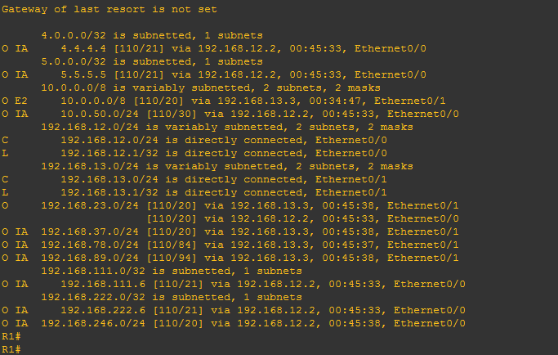The height and width of the screenshot is (355, 558).
Task: Click the O E2 10.0.0.0/8 route
Action: point(224,101)
